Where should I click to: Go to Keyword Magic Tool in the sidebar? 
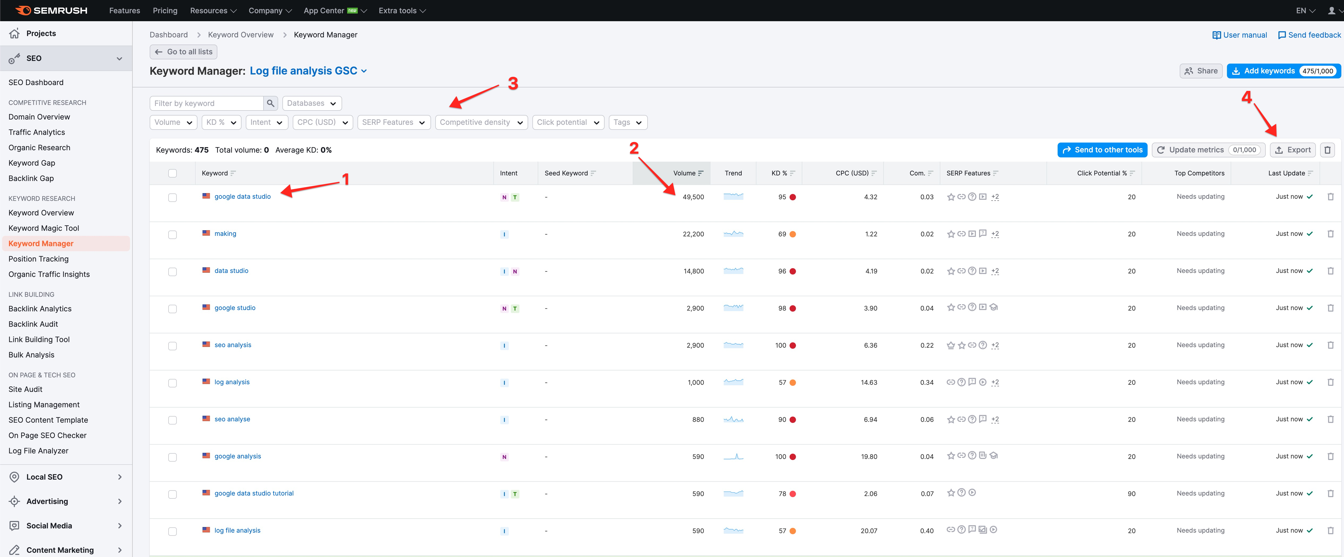point(44,228)
